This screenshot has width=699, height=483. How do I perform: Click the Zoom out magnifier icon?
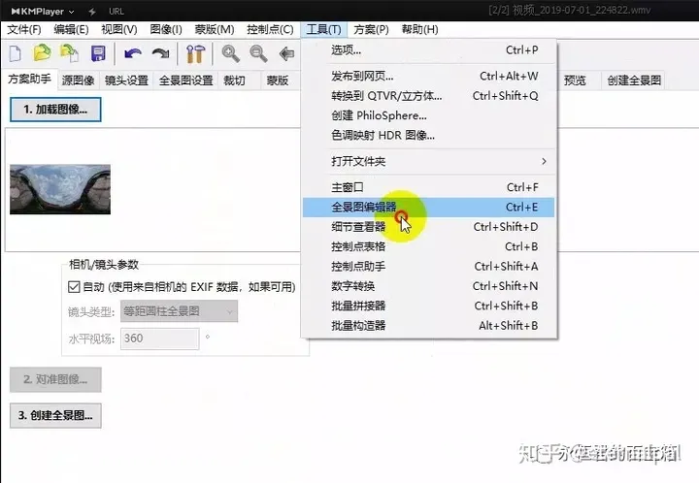pos(258,54)
